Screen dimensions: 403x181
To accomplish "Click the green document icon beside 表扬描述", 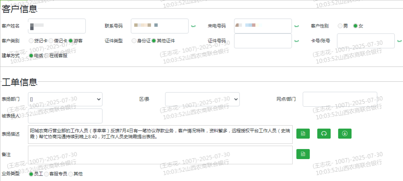I will point(303,134).
